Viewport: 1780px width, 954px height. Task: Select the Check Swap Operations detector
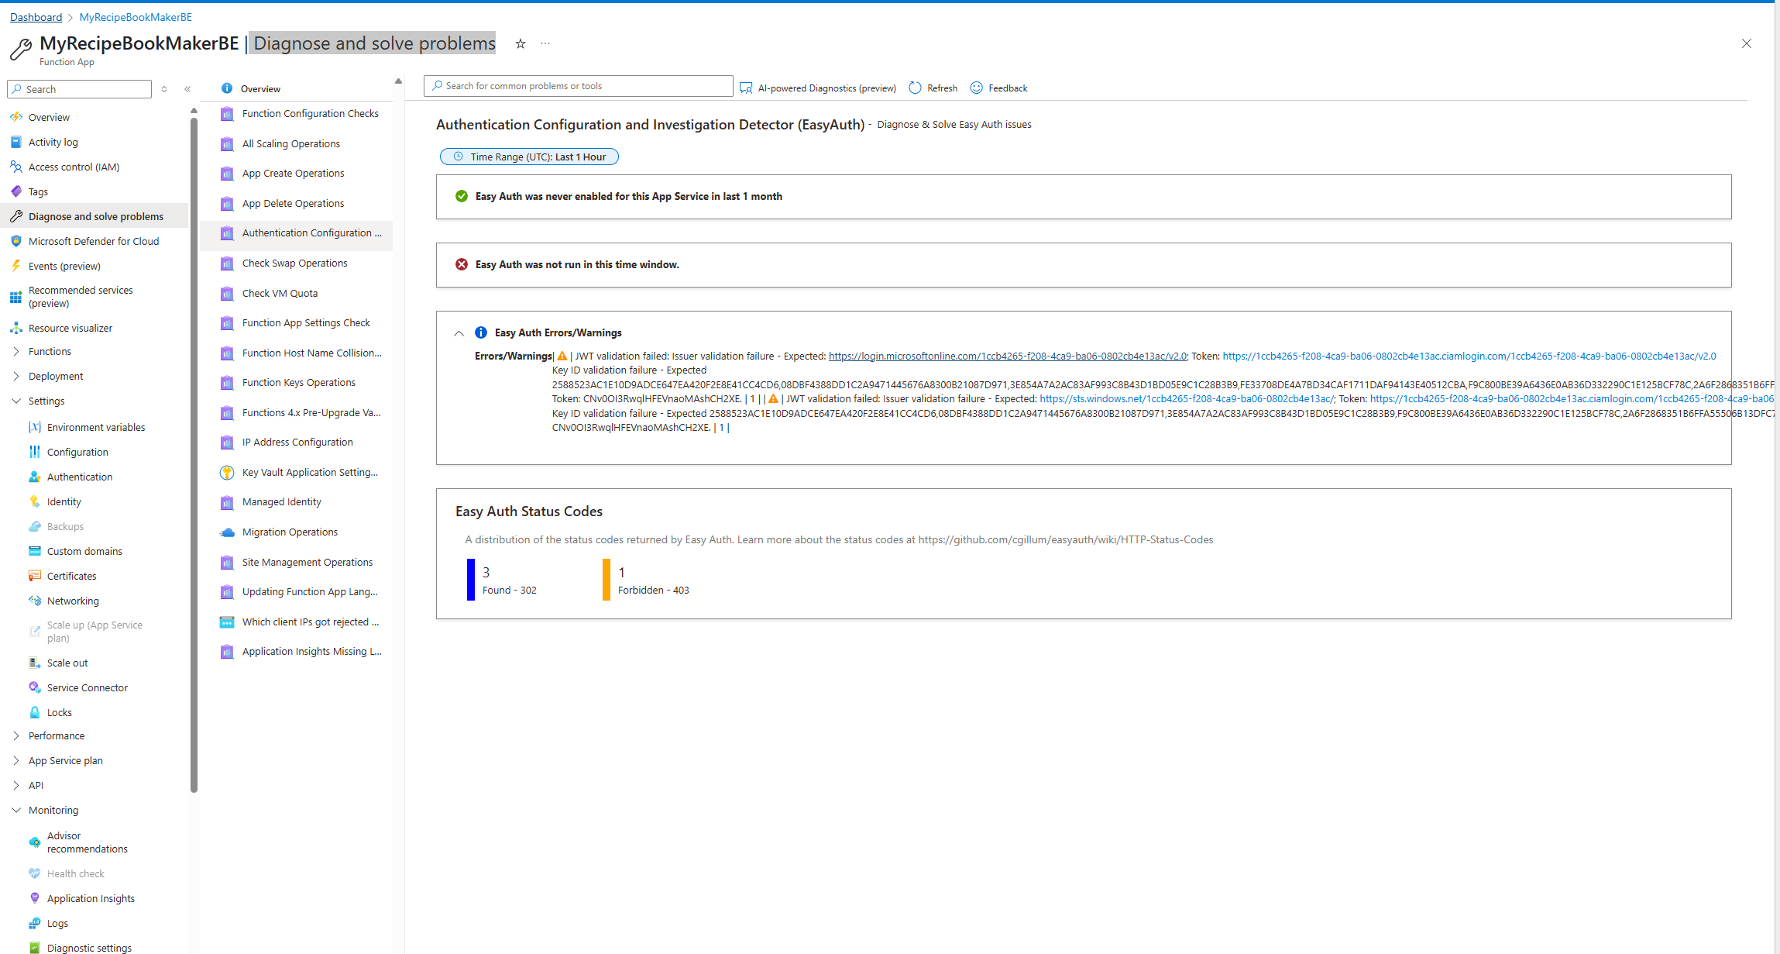click(x=294, y=263)
